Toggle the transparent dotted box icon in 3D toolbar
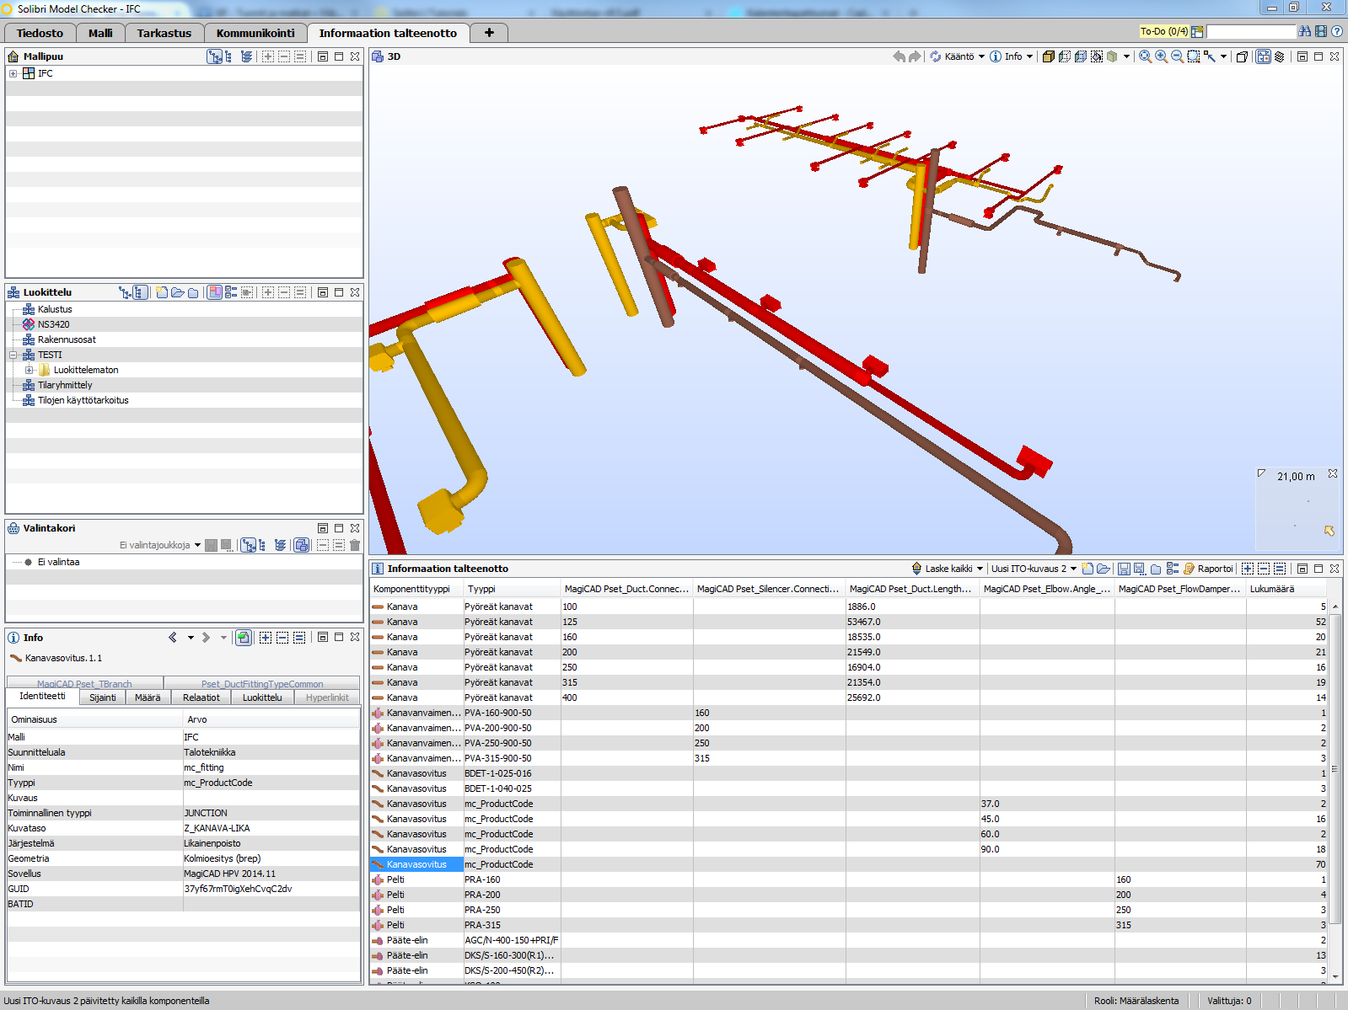Image resolution: width=1348 pixels, height=1010 pixels. point(1065,56)
